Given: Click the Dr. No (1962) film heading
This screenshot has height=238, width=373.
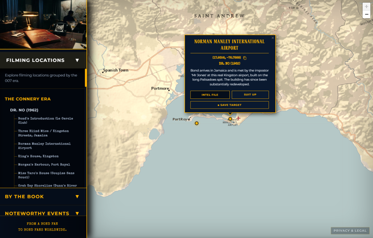Looking at the screenshot, I should 24,110.
